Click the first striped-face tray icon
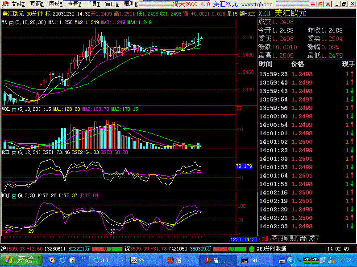This screenshot has height=267, width=357. (307, 260)
